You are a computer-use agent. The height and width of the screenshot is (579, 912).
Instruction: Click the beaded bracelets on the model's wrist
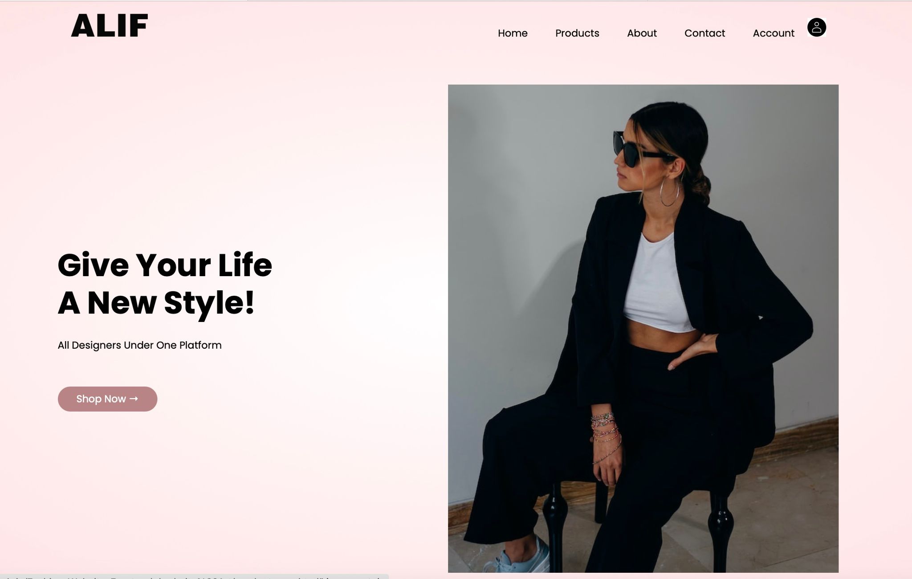[x=606, y=436]
